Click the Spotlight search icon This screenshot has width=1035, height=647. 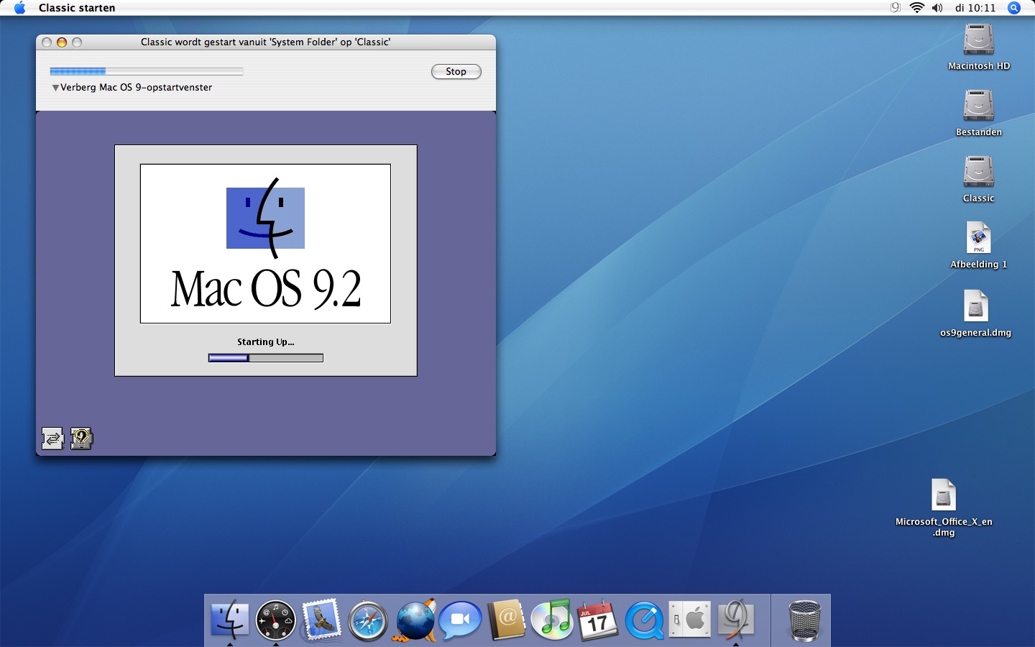click(1014, 8)
